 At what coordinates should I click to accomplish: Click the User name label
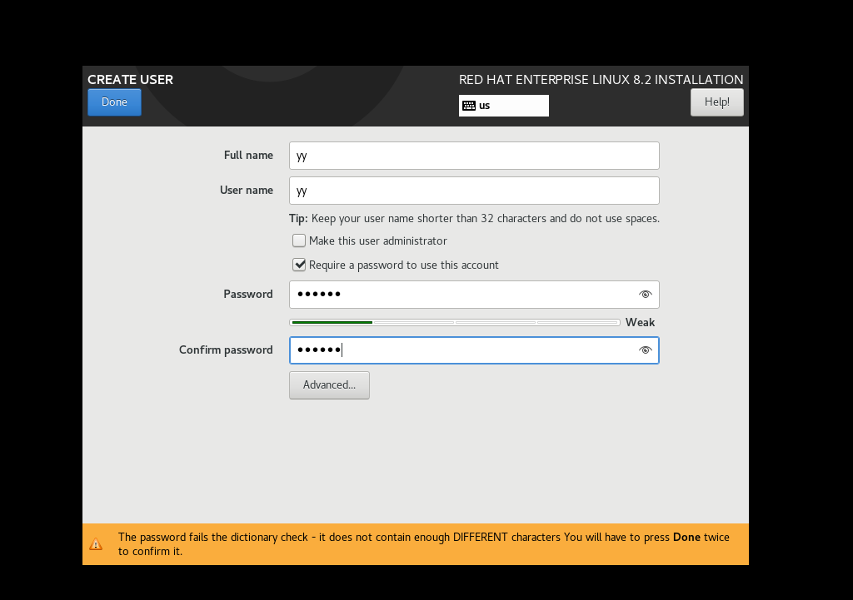pyautogui.click(x=247, y=191)
